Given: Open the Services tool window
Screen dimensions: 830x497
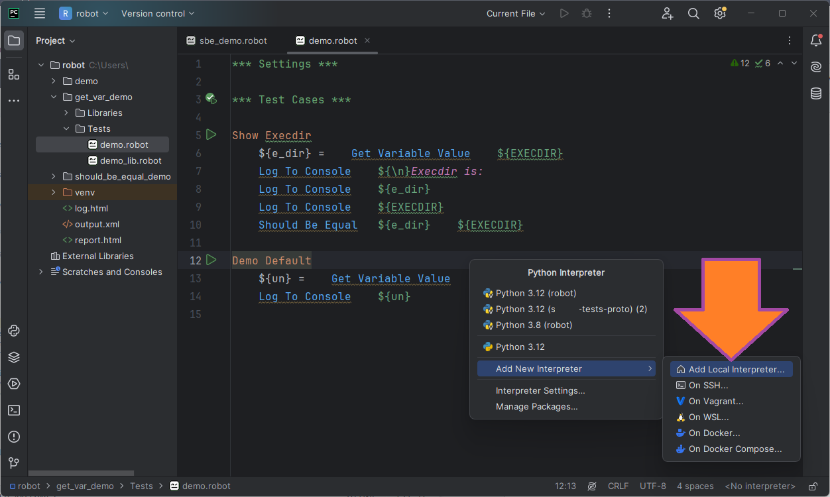Looking at the screenshot, I should (14, 384).
